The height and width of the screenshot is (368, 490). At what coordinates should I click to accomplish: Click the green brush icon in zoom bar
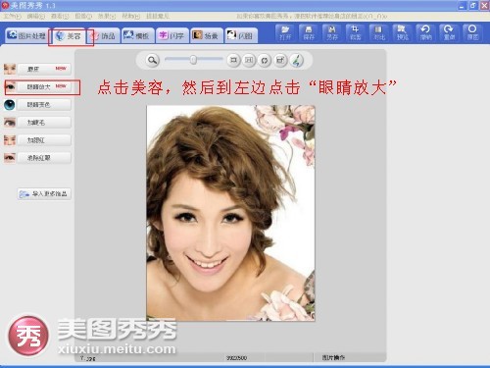tap(296, 60)
